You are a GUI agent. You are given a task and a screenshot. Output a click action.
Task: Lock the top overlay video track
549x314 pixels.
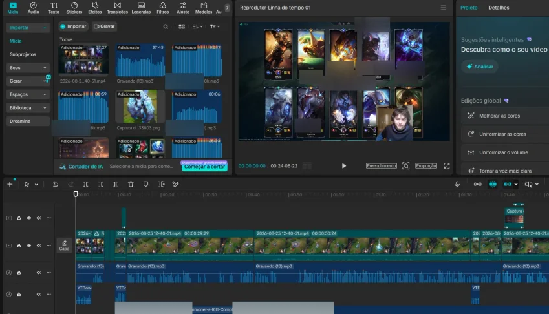point(19,218)
